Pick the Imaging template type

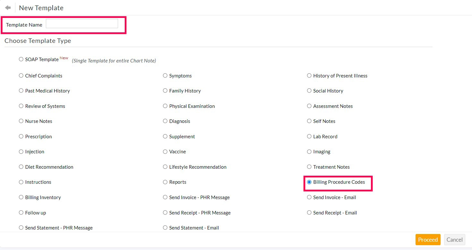pyautogui.click(x=309, y=152)
